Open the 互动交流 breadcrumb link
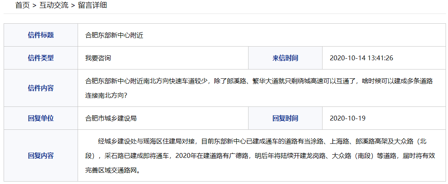The width and height of the screenshot is (448, 184). tap(54, 5)
